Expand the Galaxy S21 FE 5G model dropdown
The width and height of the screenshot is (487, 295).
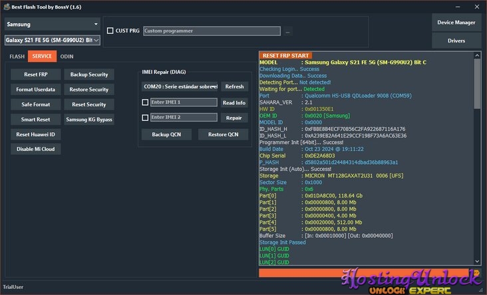tap(52, 40)
